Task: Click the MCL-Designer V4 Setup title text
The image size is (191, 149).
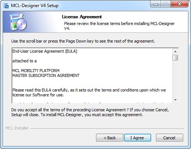Action: coord(35,6)
